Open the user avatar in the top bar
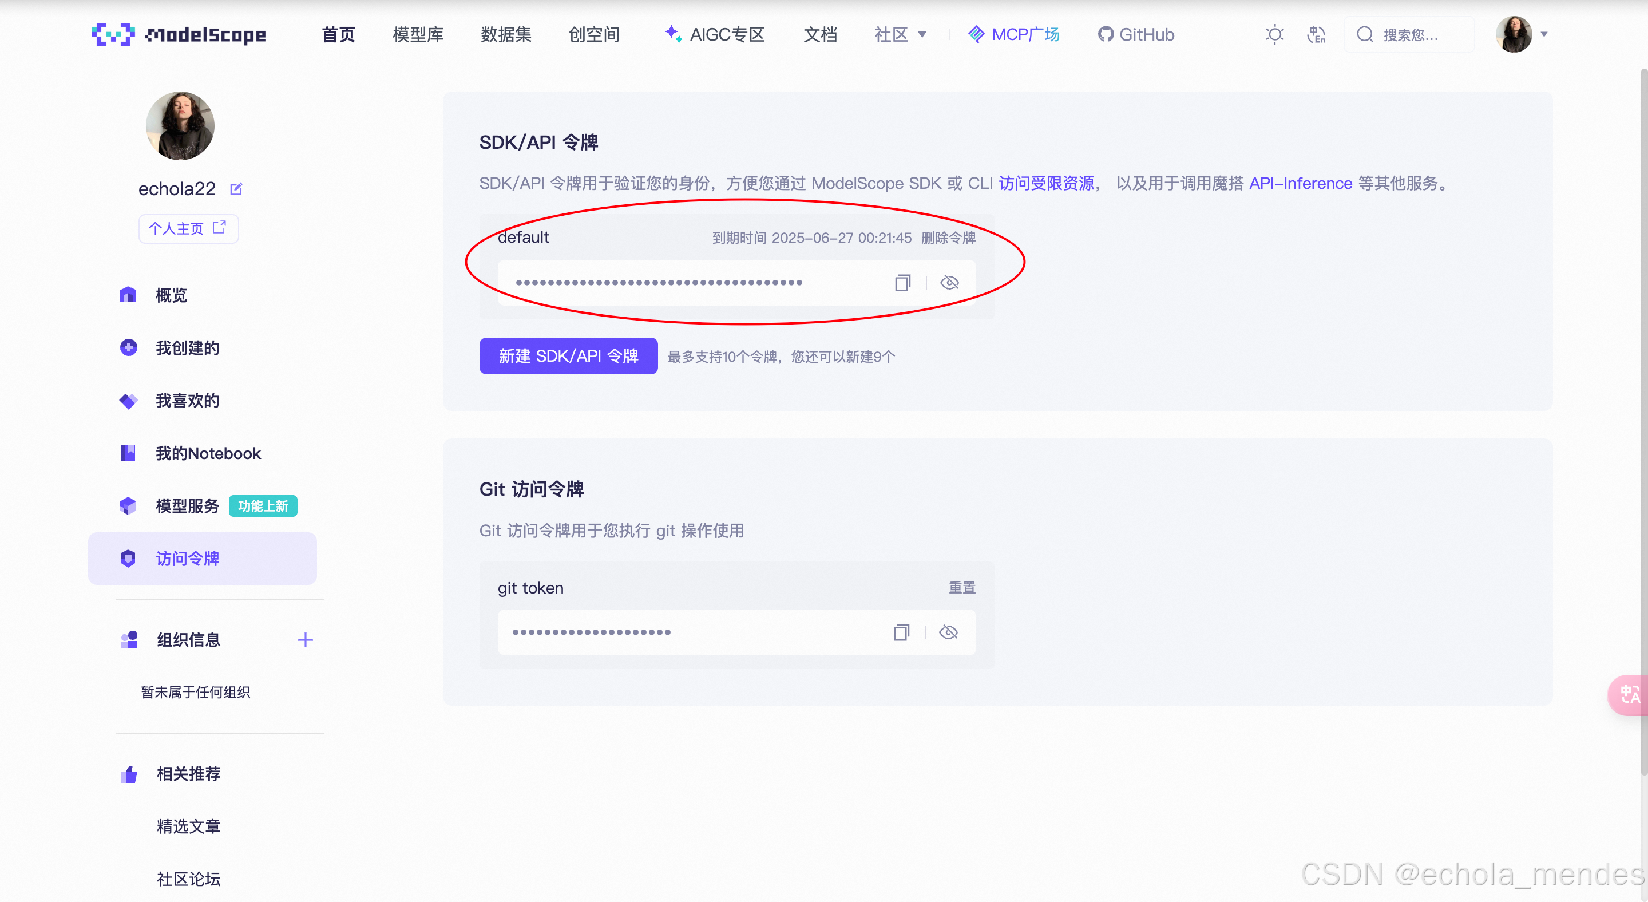Viewport: 1648px width, 902px height. [x=1514, y=34]
